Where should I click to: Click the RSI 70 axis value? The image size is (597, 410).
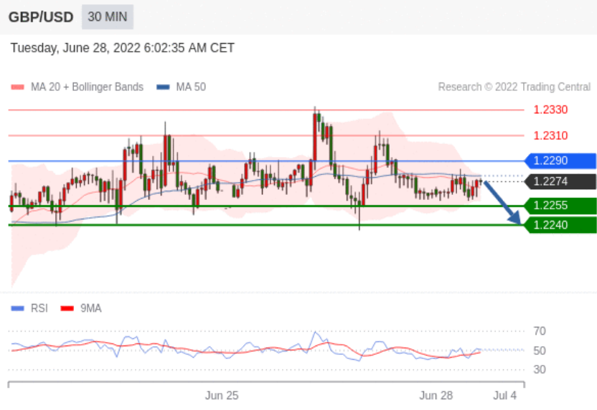540,331
